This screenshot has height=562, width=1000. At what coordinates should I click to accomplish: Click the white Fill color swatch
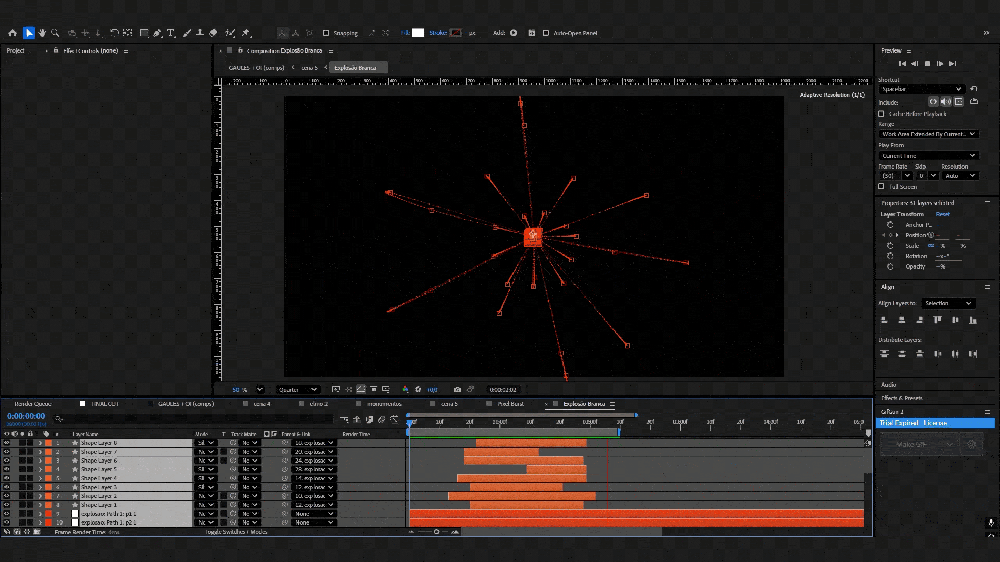pyautogui.click(x=418, y=33)
